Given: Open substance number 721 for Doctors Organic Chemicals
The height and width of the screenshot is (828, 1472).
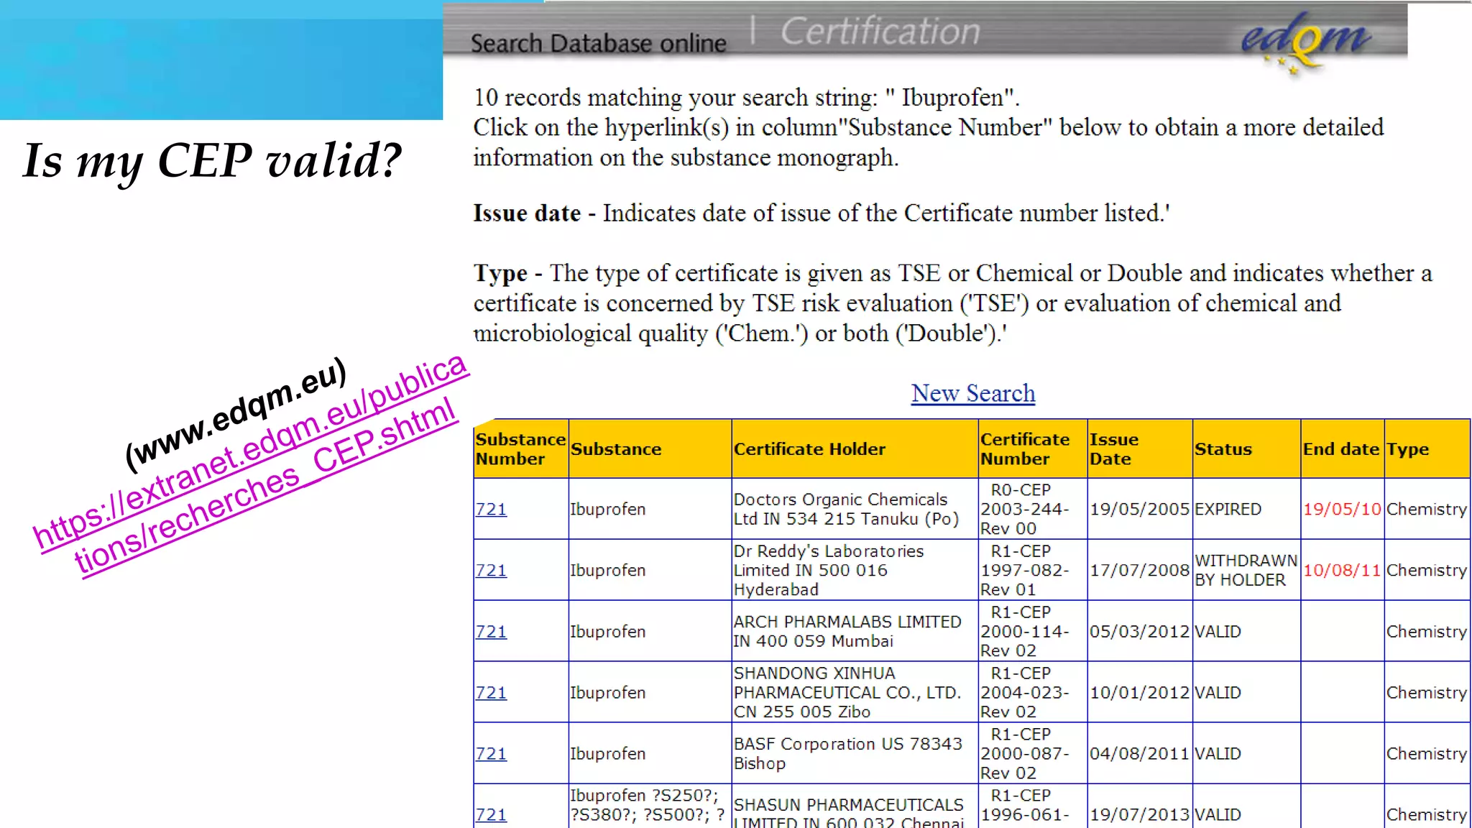Looking at the screenshot, I should pyautogui.click(x=491, y=510).
